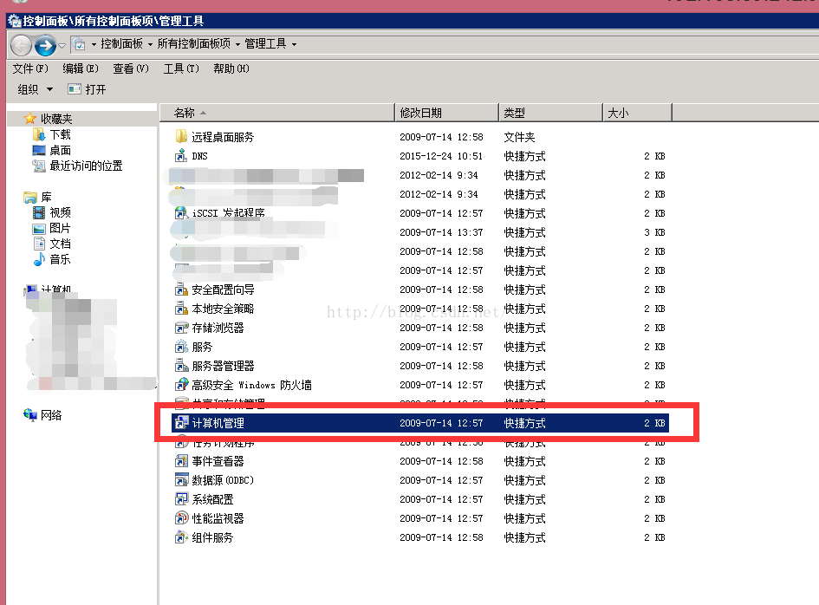Image resolution: width=819 pixels, height=605 pixels.
Task: Select the 事件查看器 icon
Action: pyautogui.click(x=181, y=461)
